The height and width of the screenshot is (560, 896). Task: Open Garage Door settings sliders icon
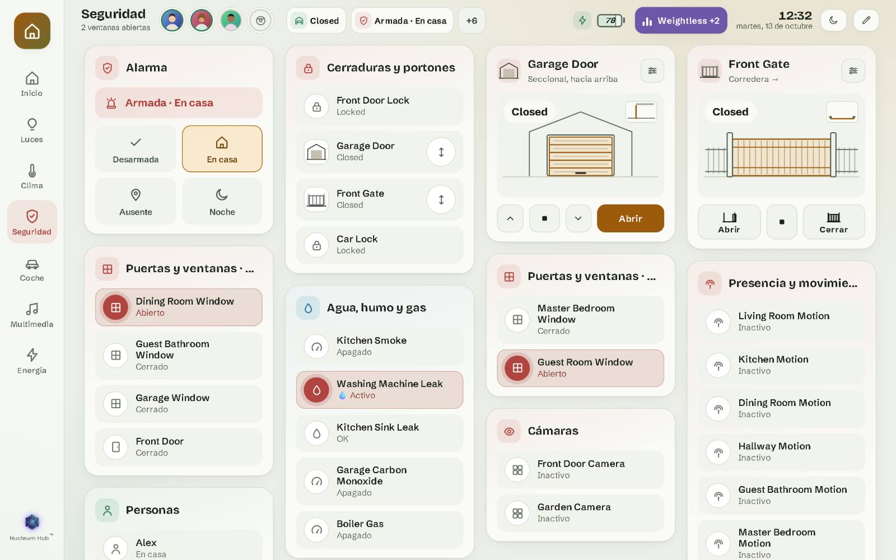point(652,71)
